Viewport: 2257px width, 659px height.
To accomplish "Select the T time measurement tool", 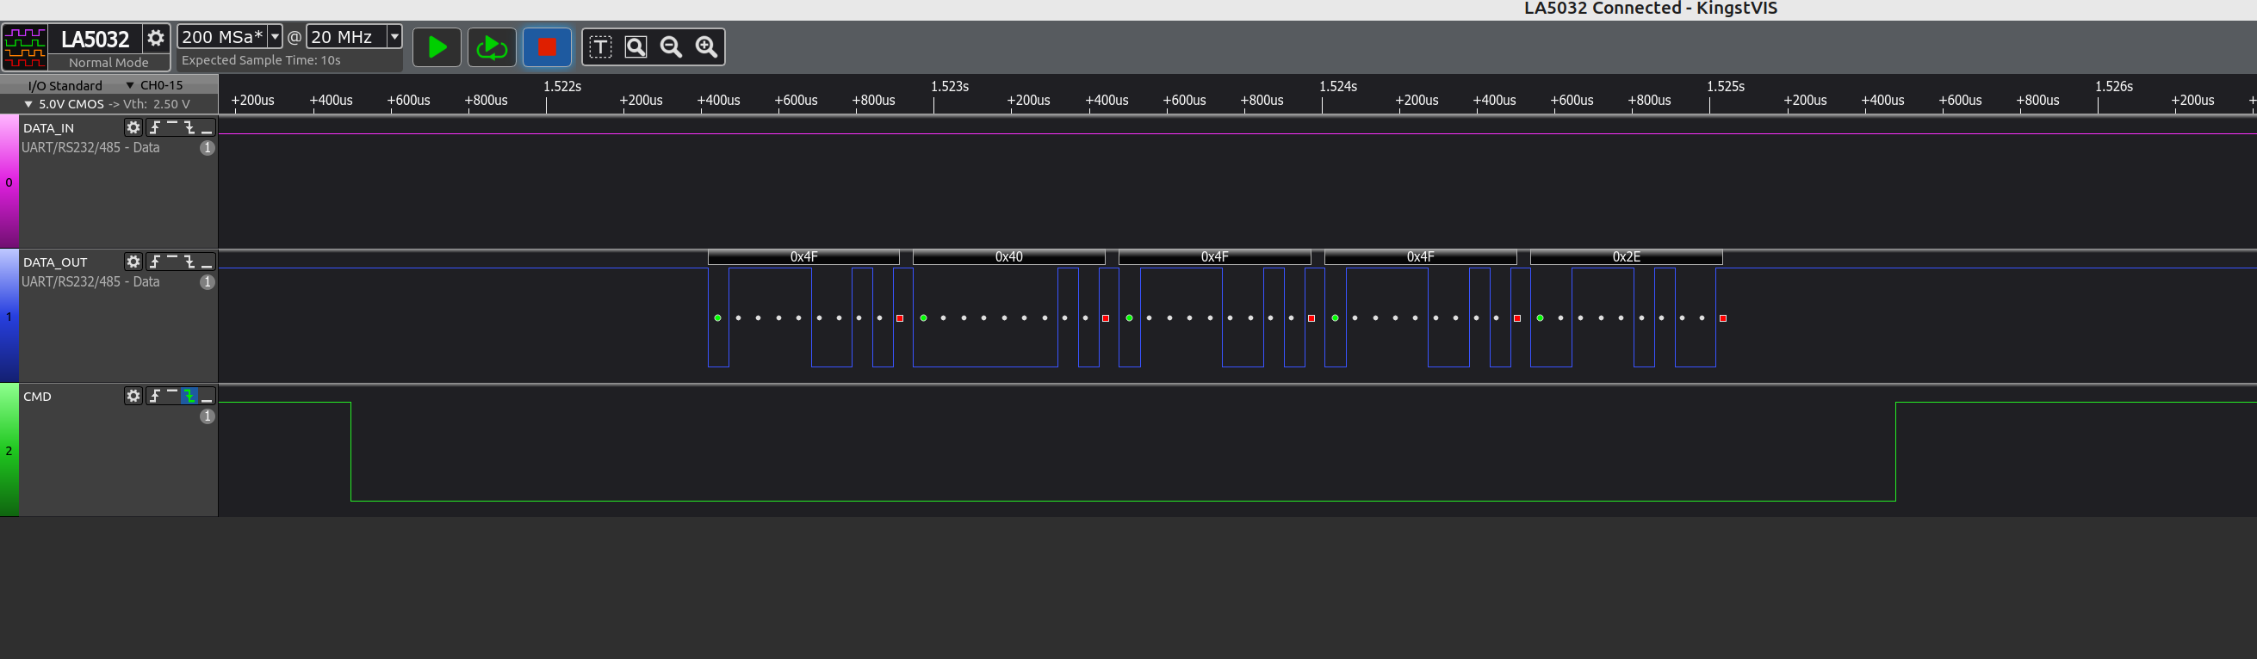I will click(x=600, y=47).
